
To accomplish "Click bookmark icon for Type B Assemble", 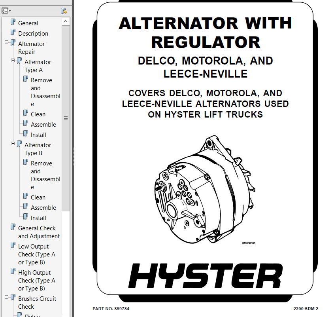I will pyautogui.click(x=26, y=206).
